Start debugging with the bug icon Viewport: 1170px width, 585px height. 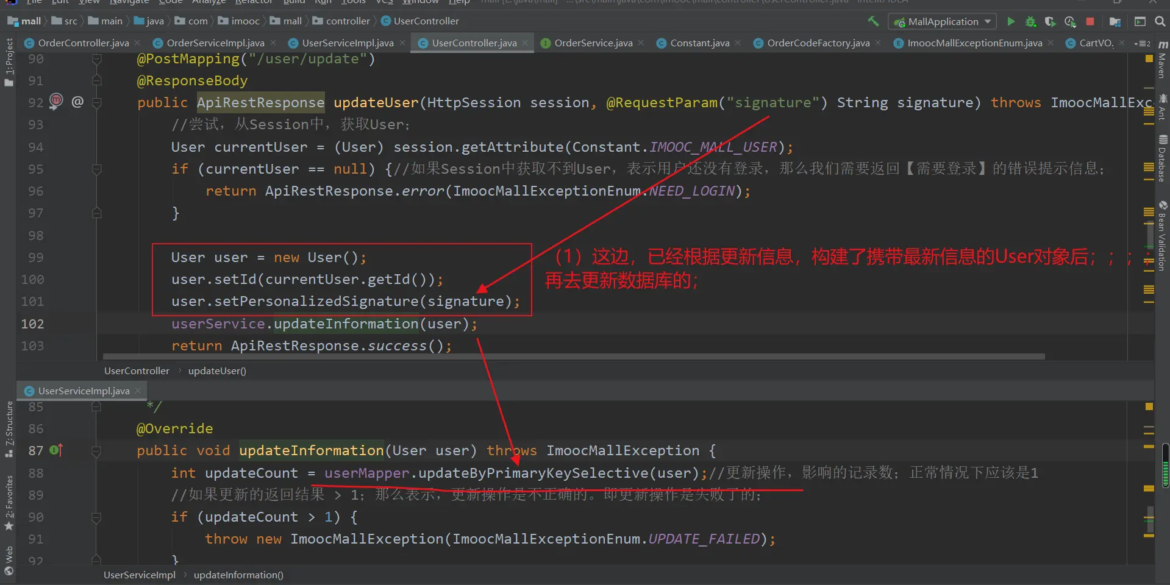tap(1030, 21)
